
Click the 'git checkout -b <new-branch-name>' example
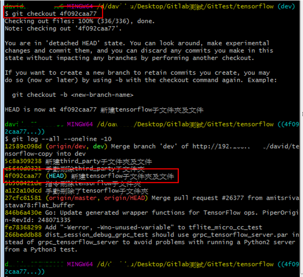tap(72, 95)
